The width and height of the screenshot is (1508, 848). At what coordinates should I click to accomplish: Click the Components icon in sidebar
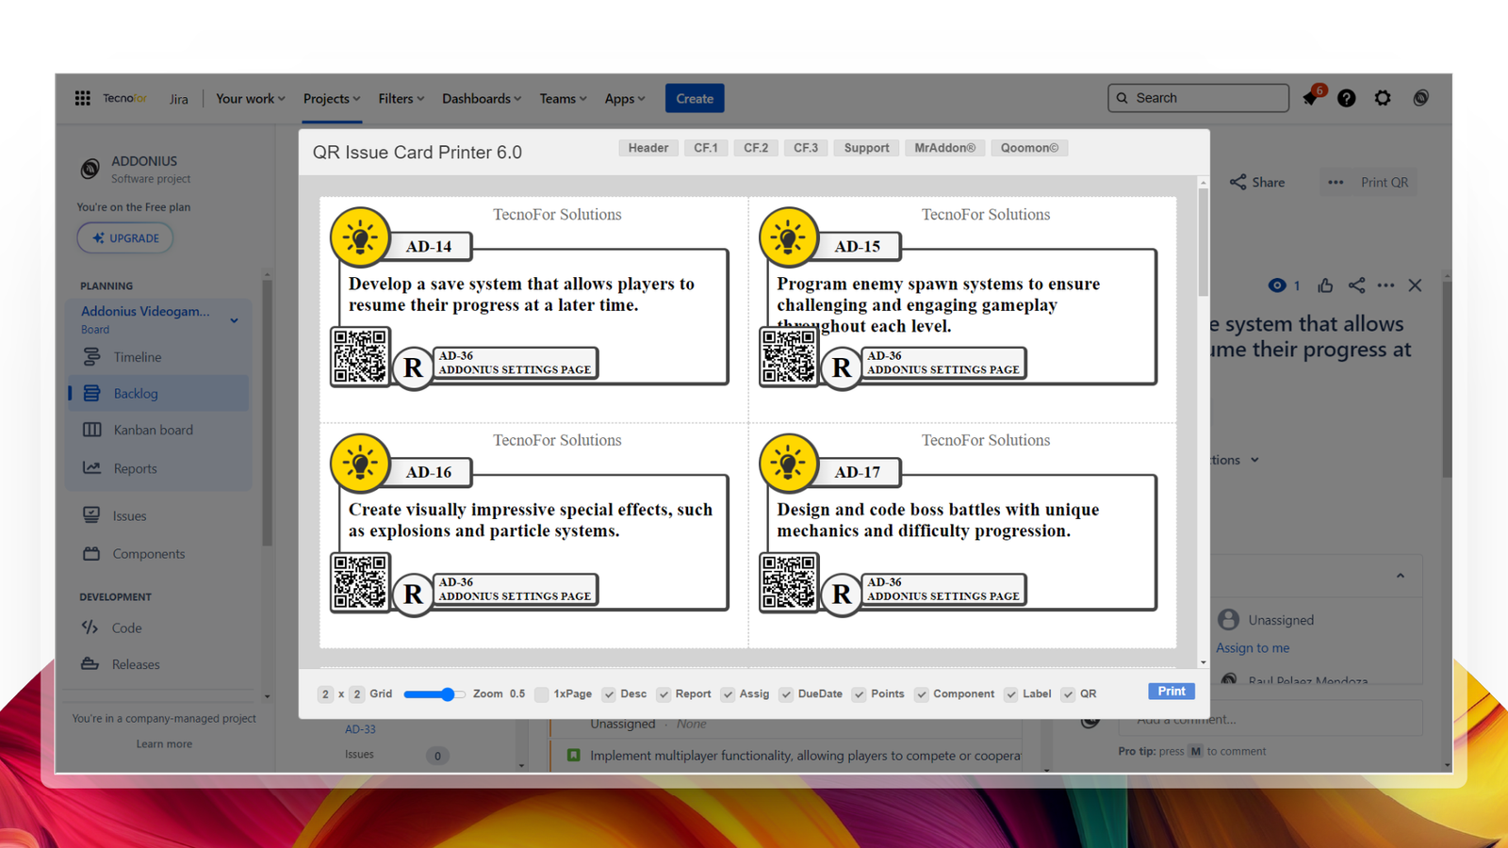coord(91,554)
